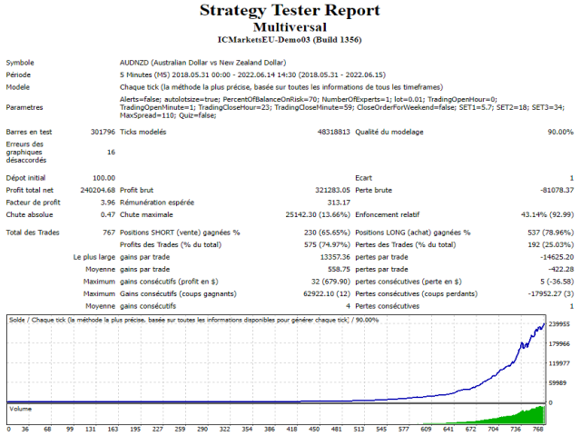The image size is (581, 436).
Task: Click the "Profit brut" value 321283.05
Action: [x=333, y=190]
